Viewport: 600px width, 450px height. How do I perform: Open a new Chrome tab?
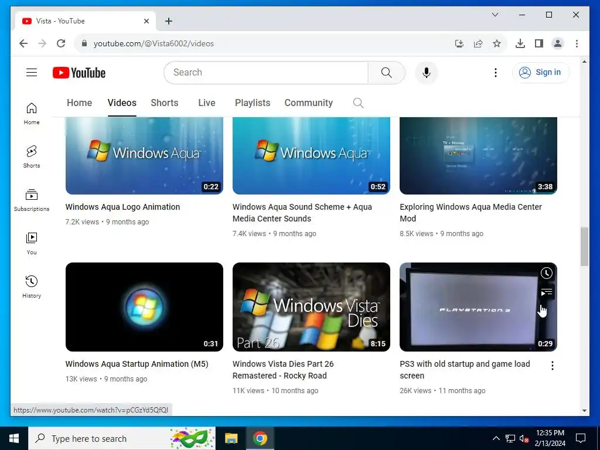pos(169,21)
